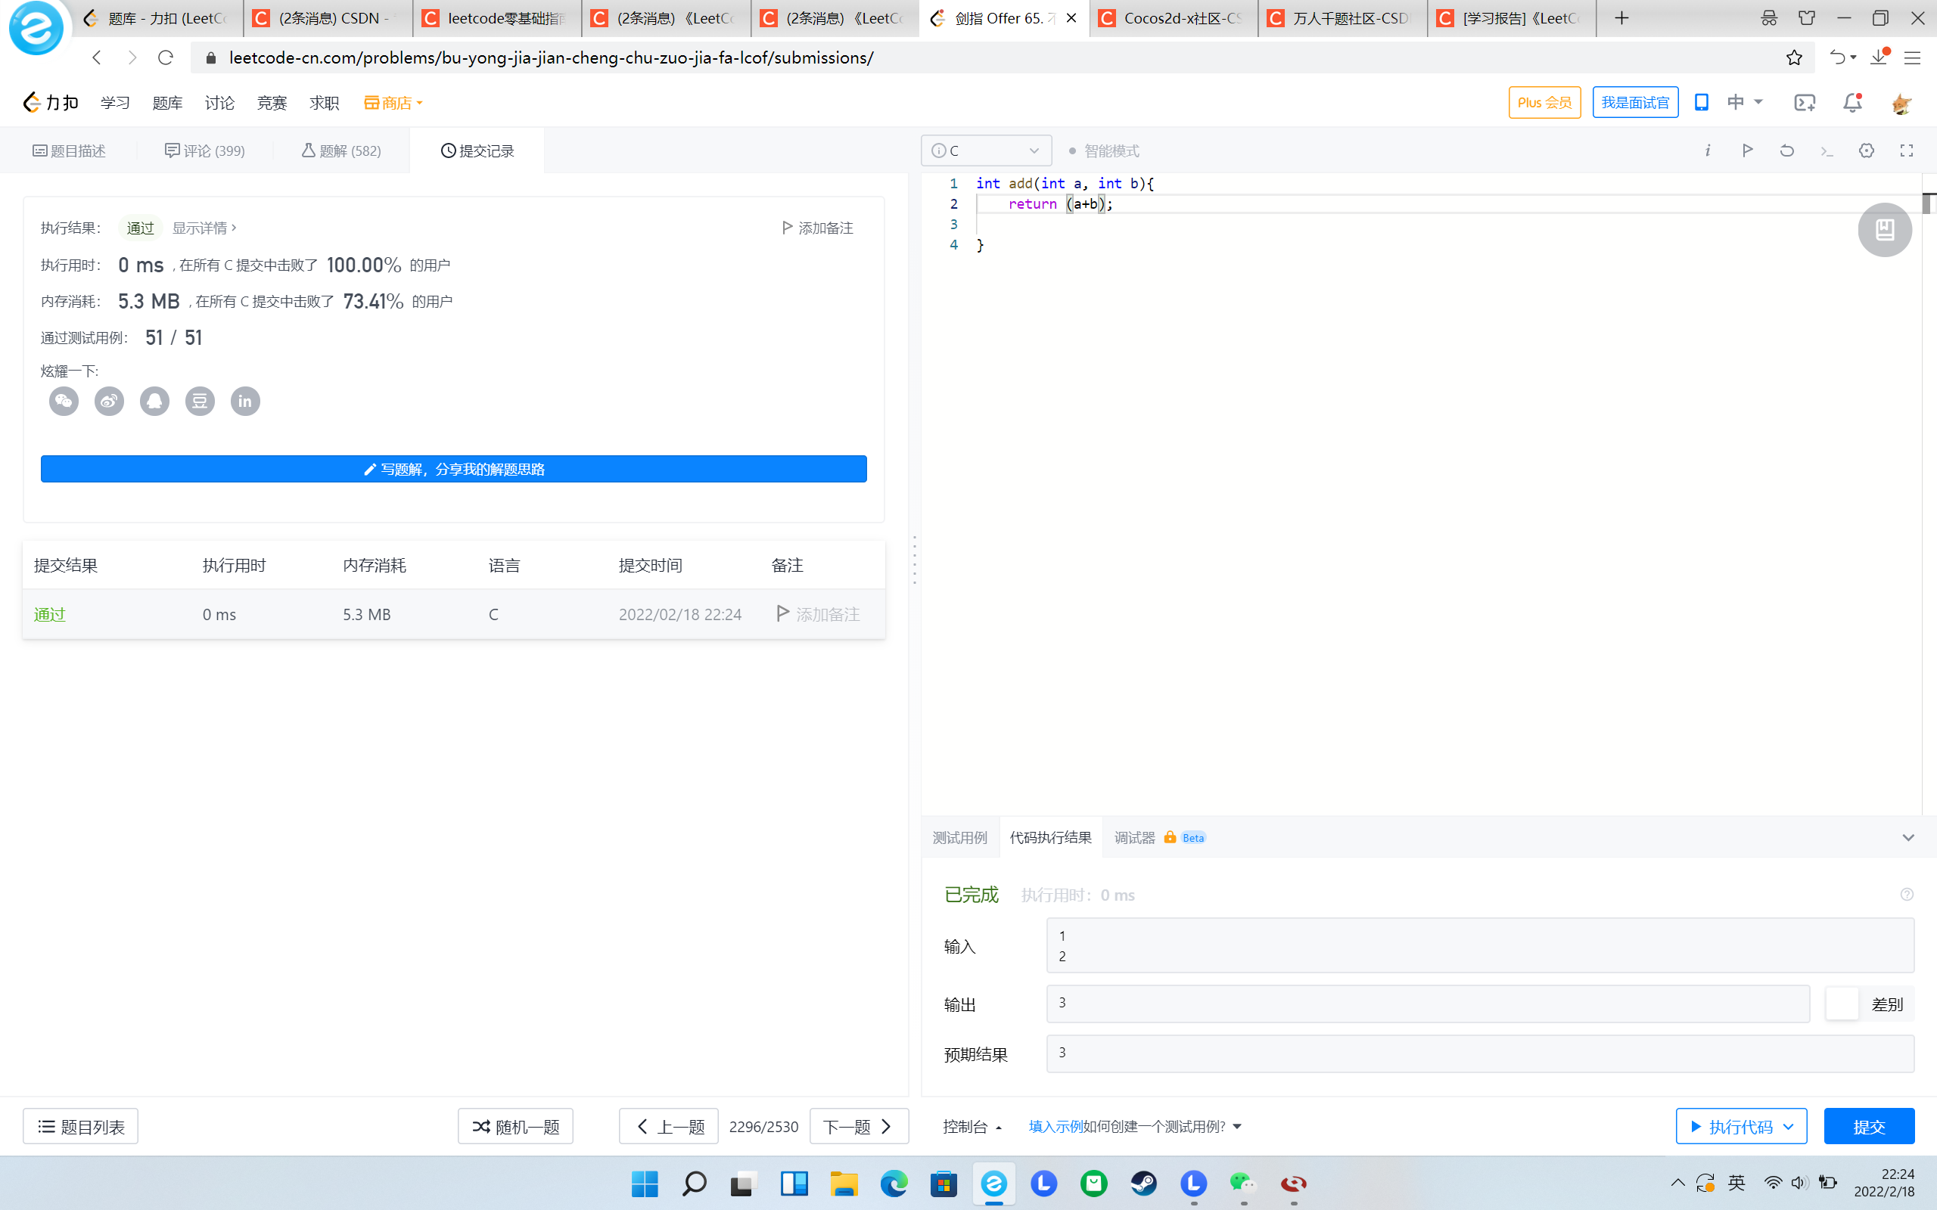
Task: Open Steam from the taskbar
Action: point(1144,1183)
